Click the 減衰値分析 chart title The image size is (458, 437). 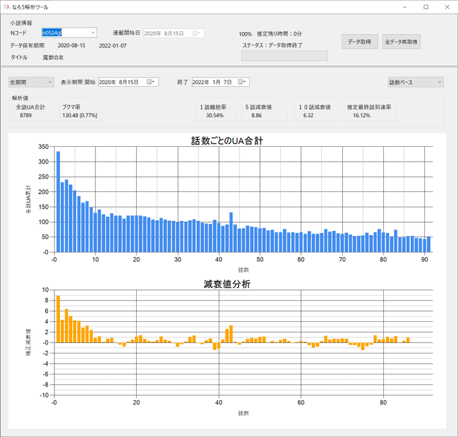pos(227,284)
